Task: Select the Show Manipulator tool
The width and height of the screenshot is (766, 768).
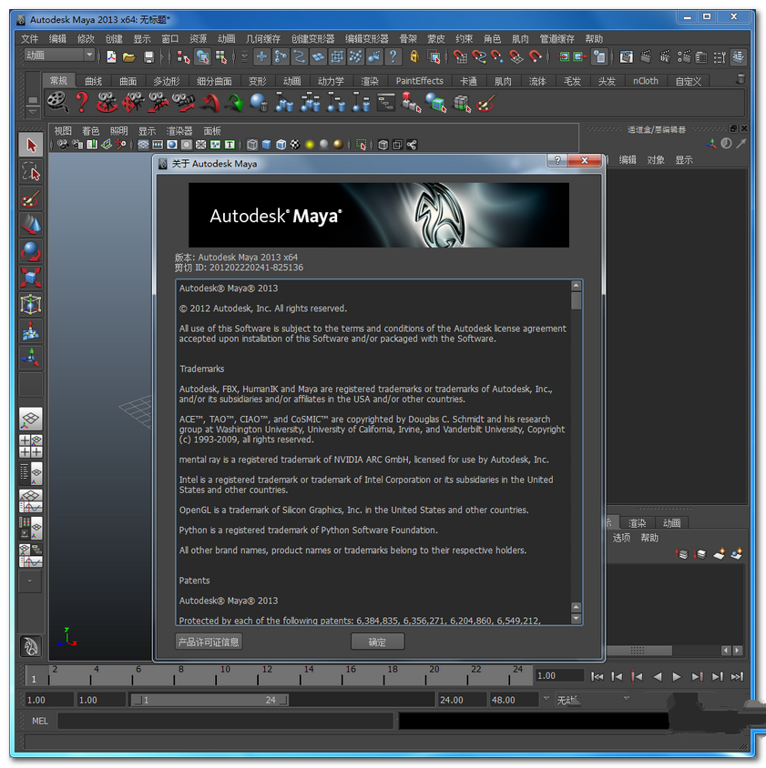Action: (31, 357)
